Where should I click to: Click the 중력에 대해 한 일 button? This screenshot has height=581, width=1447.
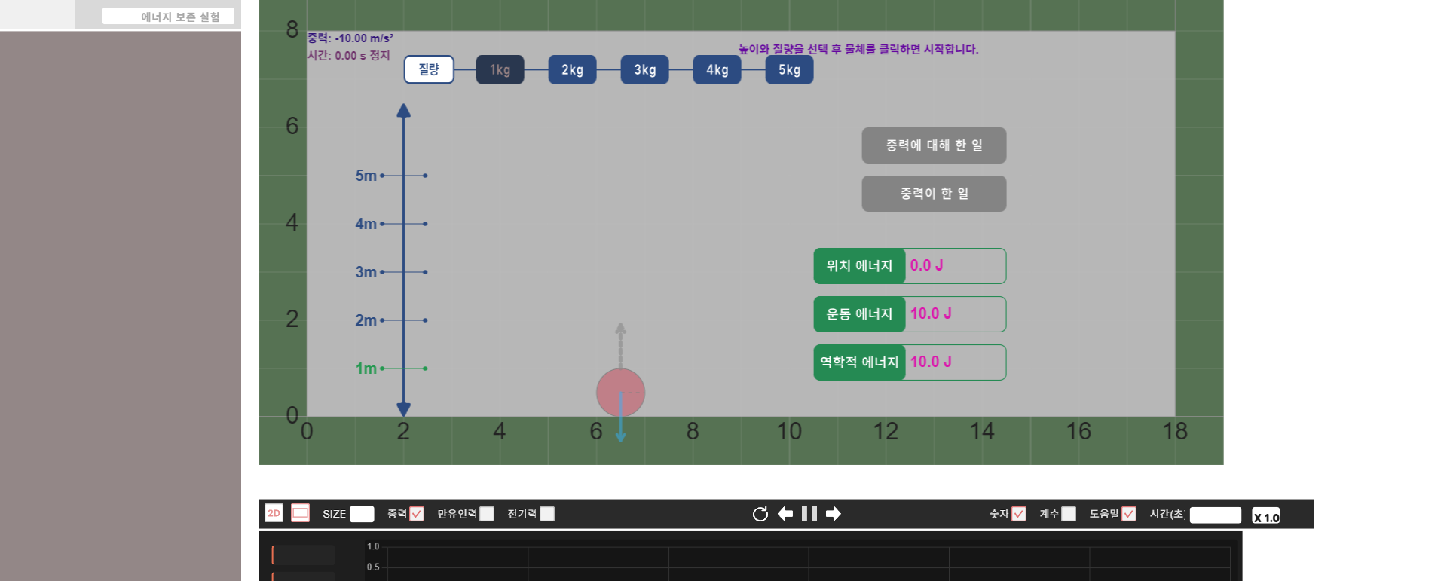(x=934, y=145)
